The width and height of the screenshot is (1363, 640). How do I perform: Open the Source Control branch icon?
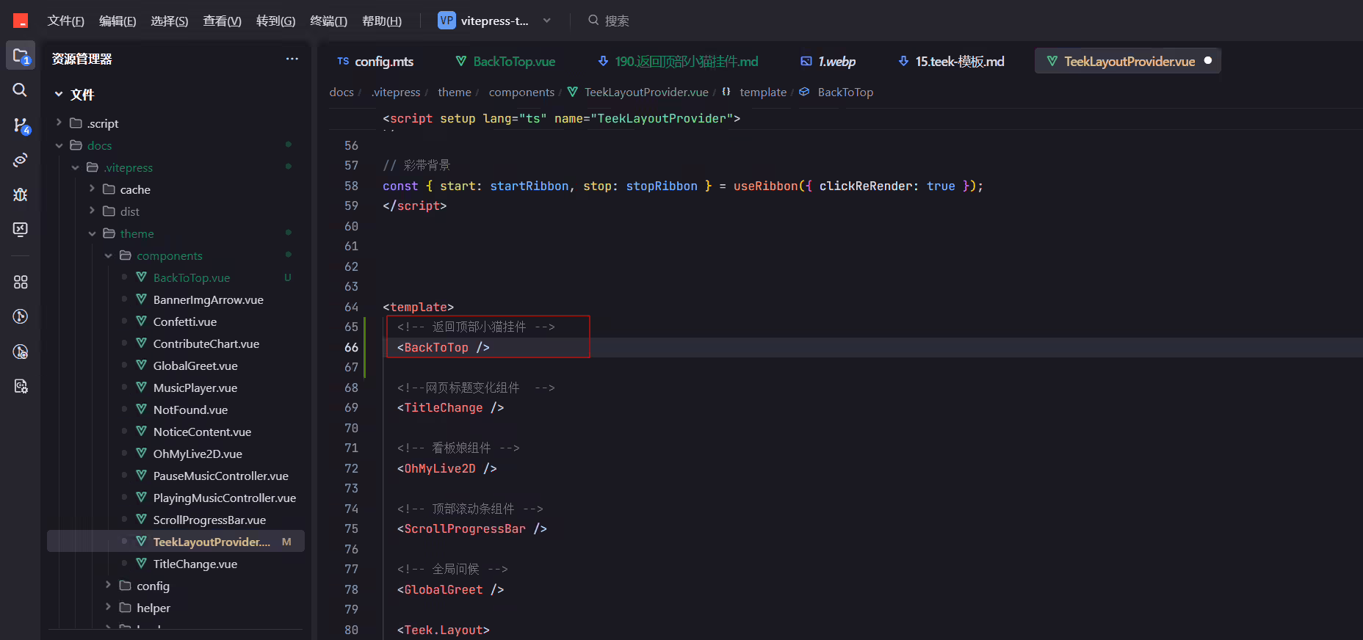(x=21, y=126)
